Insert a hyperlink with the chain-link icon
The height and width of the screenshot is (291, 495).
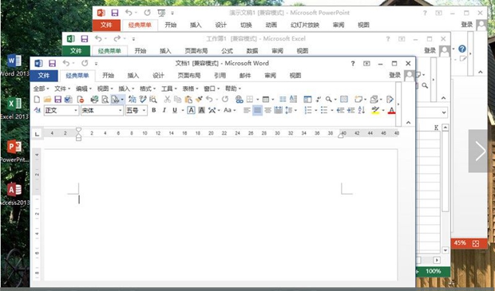(x=239, y=100)
